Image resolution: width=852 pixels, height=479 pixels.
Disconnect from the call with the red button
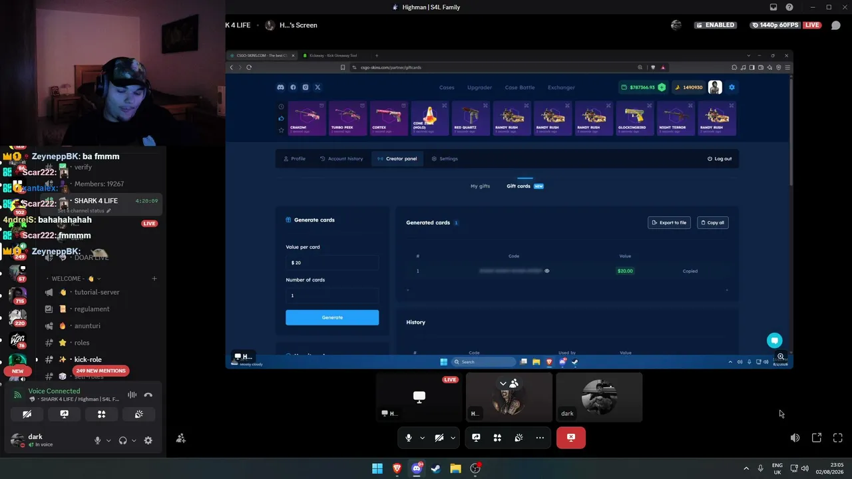coord(571,438)
